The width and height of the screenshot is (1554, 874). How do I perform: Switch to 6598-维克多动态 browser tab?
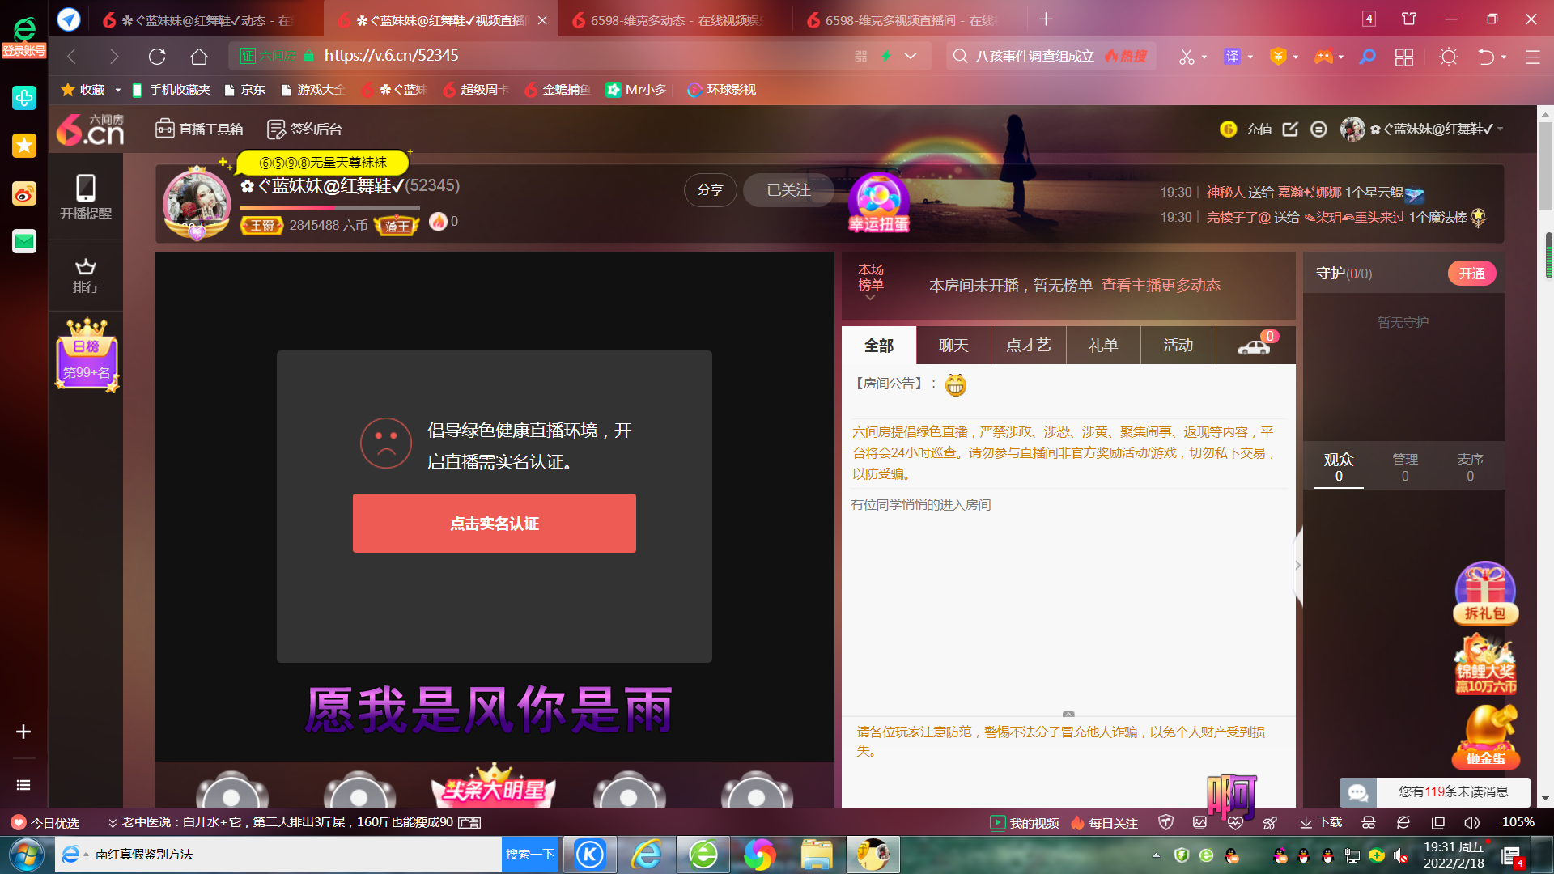point(674,20)
